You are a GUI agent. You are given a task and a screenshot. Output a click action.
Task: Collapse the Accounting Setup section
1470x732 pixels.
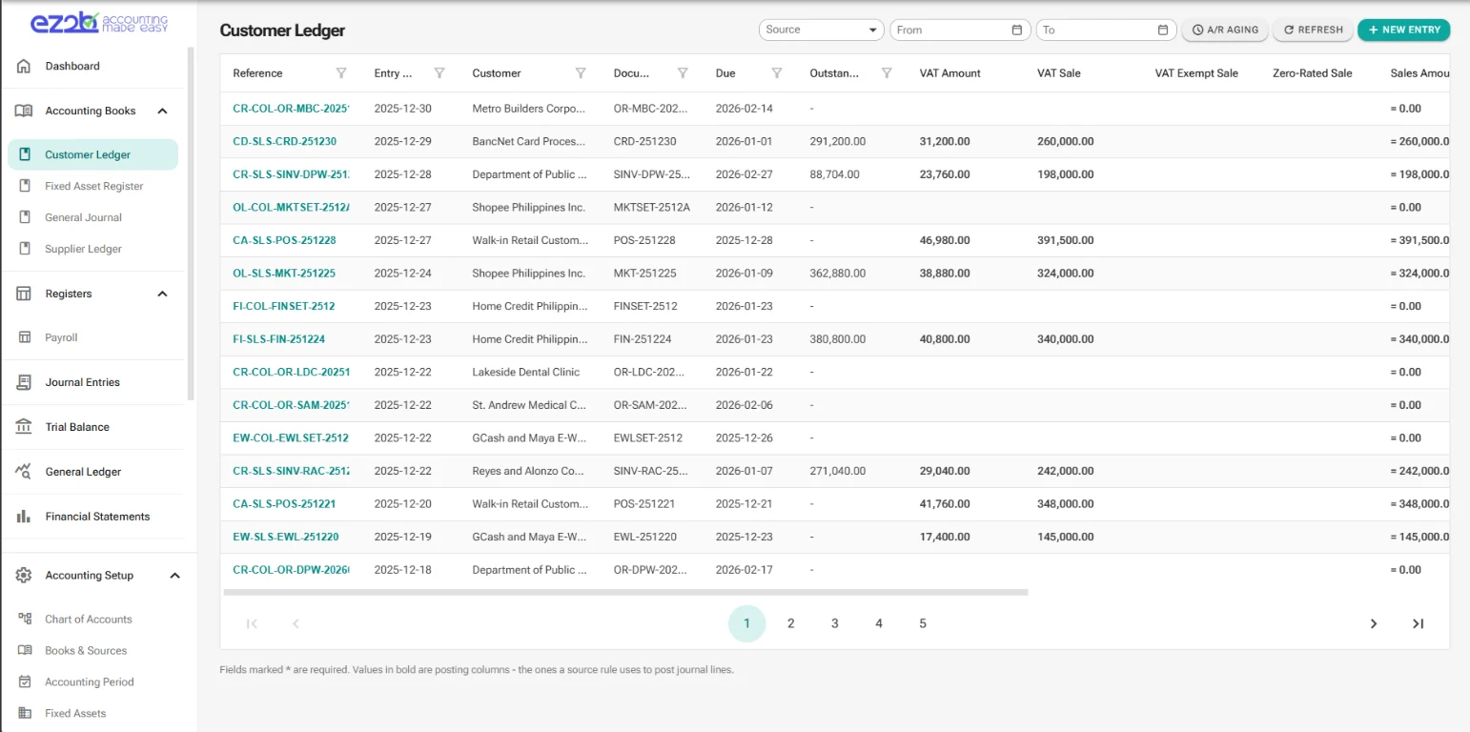[x=174, y=576]
